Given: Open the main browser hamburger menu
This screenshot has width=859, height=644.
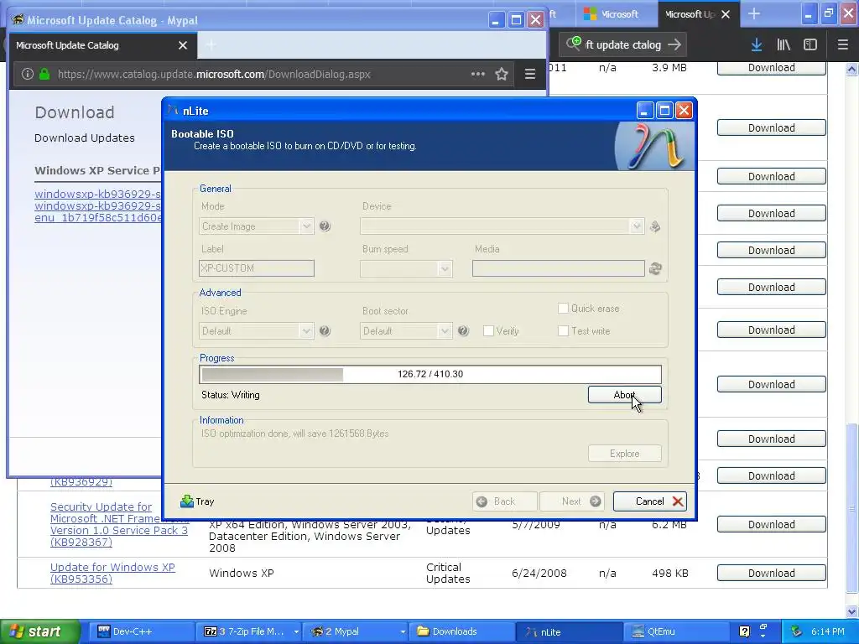Looking at the screenshot, I should (x=842, y=45).
